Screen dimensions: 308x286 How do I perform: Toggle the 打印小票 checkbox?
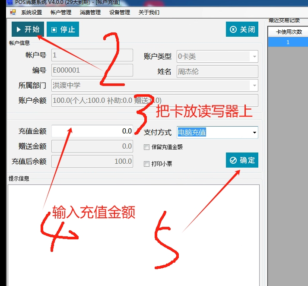(147, 164)
